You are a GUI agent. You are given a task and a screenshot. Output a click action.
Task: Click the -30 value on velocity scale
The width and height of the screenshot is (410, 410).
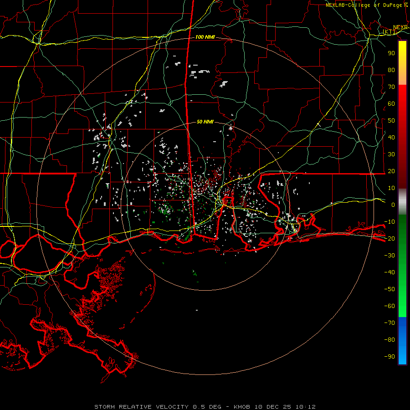point(389,256)
